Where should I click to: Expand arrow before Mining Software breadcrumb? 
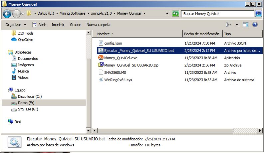(57, 13)
